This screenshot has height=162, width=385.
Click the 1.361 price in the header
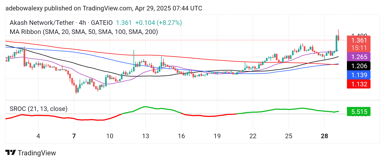click(x=124, y=23)
